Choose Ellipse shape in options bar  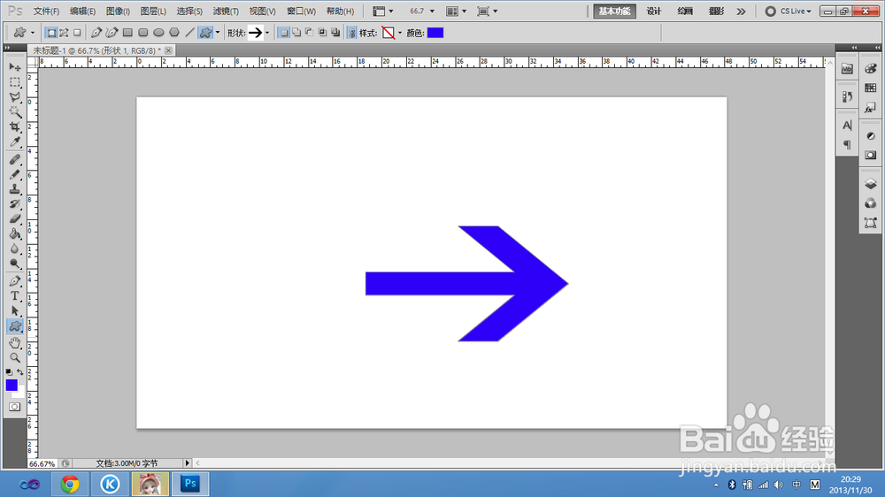[x=158, y=33]
